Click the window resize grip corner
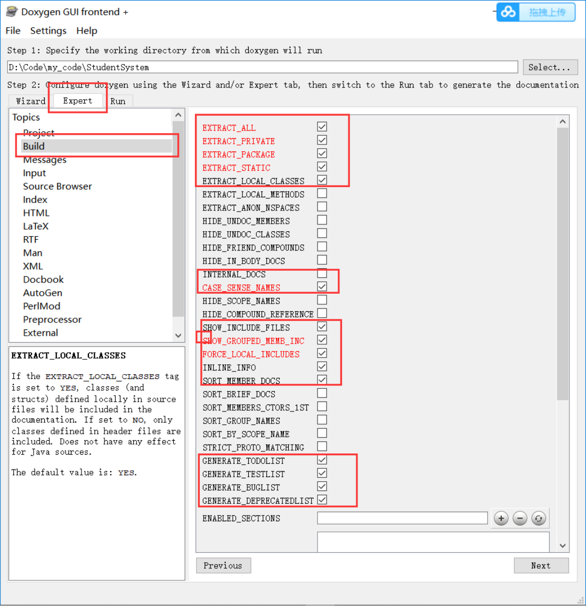This screenshot has height=606, width=586. tap(581, 600)
